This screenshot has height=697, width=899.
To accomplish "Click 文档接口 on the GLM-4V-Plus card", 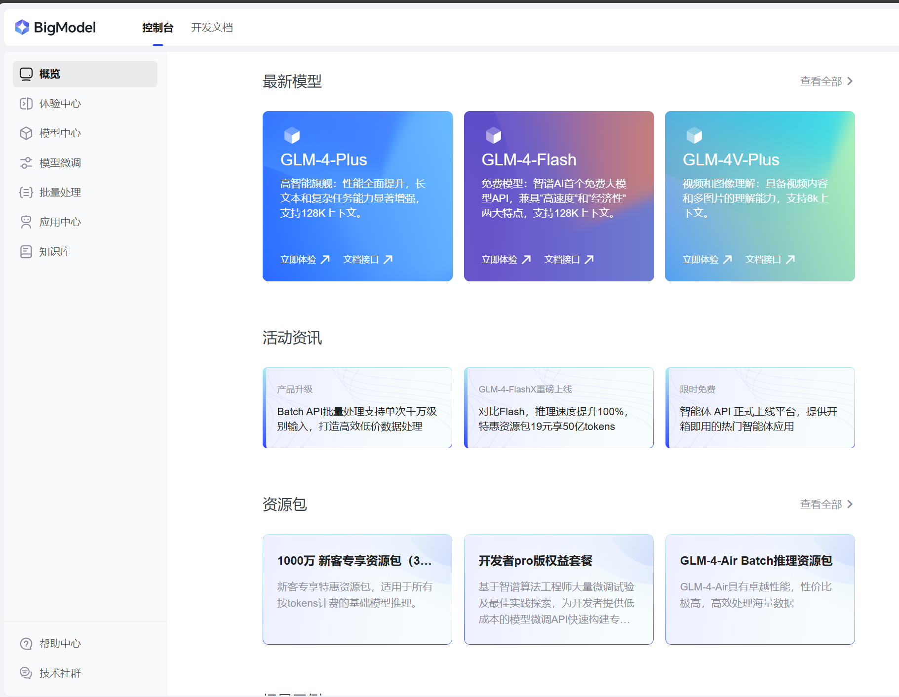I will pos(770,259).
